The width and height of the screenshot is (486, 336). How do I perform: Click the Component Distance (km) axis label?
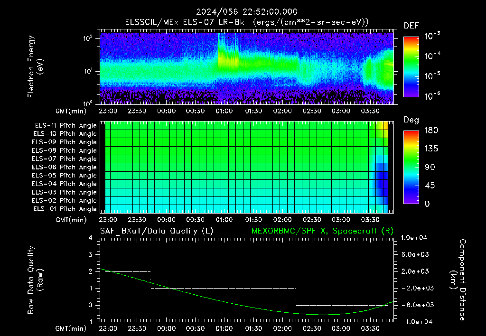(x=458, y=280)
